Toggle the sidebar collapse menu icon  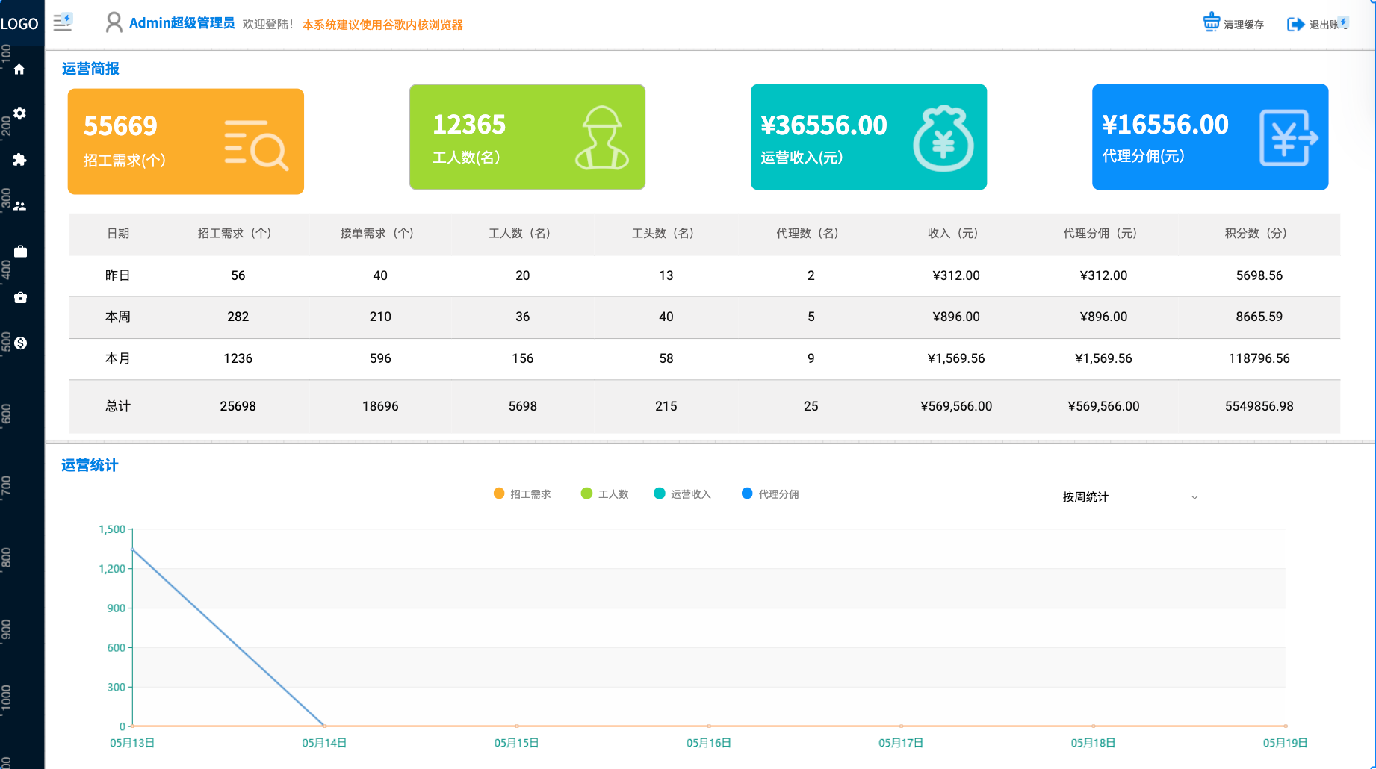(x=63, y=22)
